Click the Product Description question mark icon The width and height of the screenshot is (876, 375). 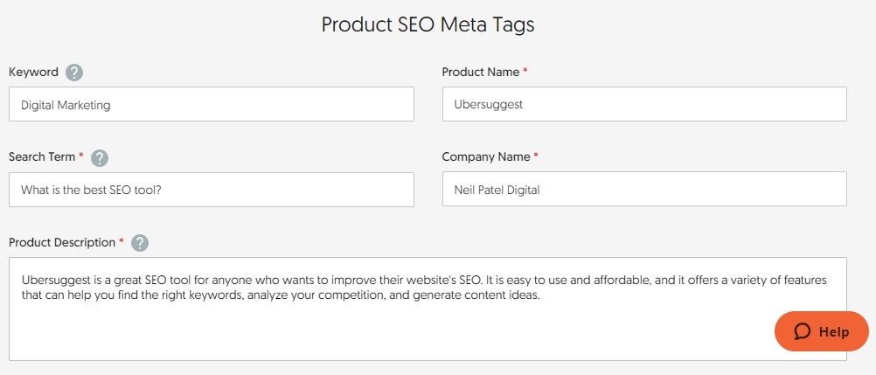(140, 244)
